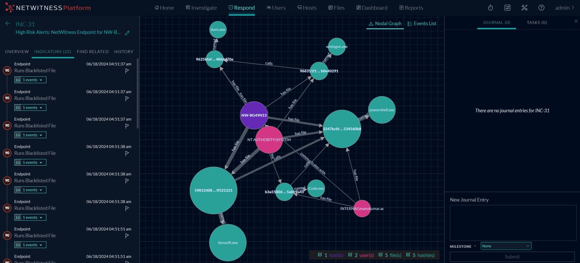Click the indicators list scrollbar
Viewport: 580px width, 263px height.
[138, 93]
